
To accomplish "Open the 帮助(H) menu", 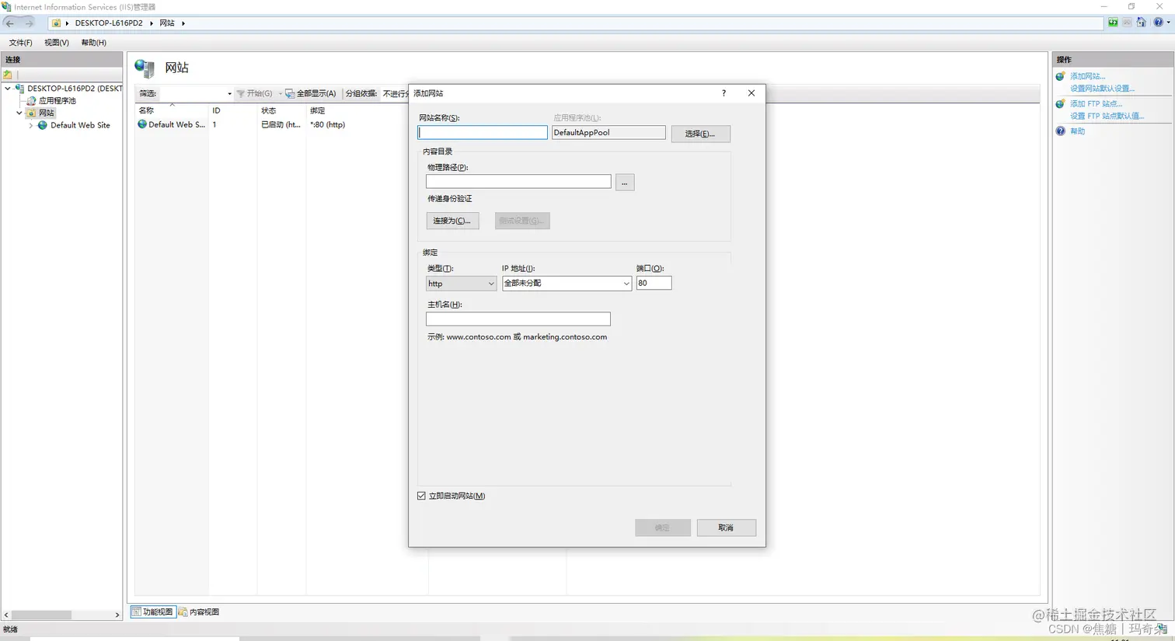I will click(93, 43).
